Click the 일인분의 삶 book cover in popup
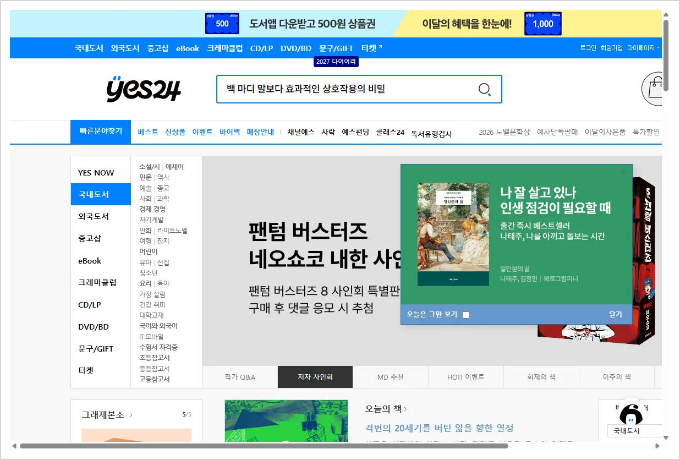 pos(453,234)
